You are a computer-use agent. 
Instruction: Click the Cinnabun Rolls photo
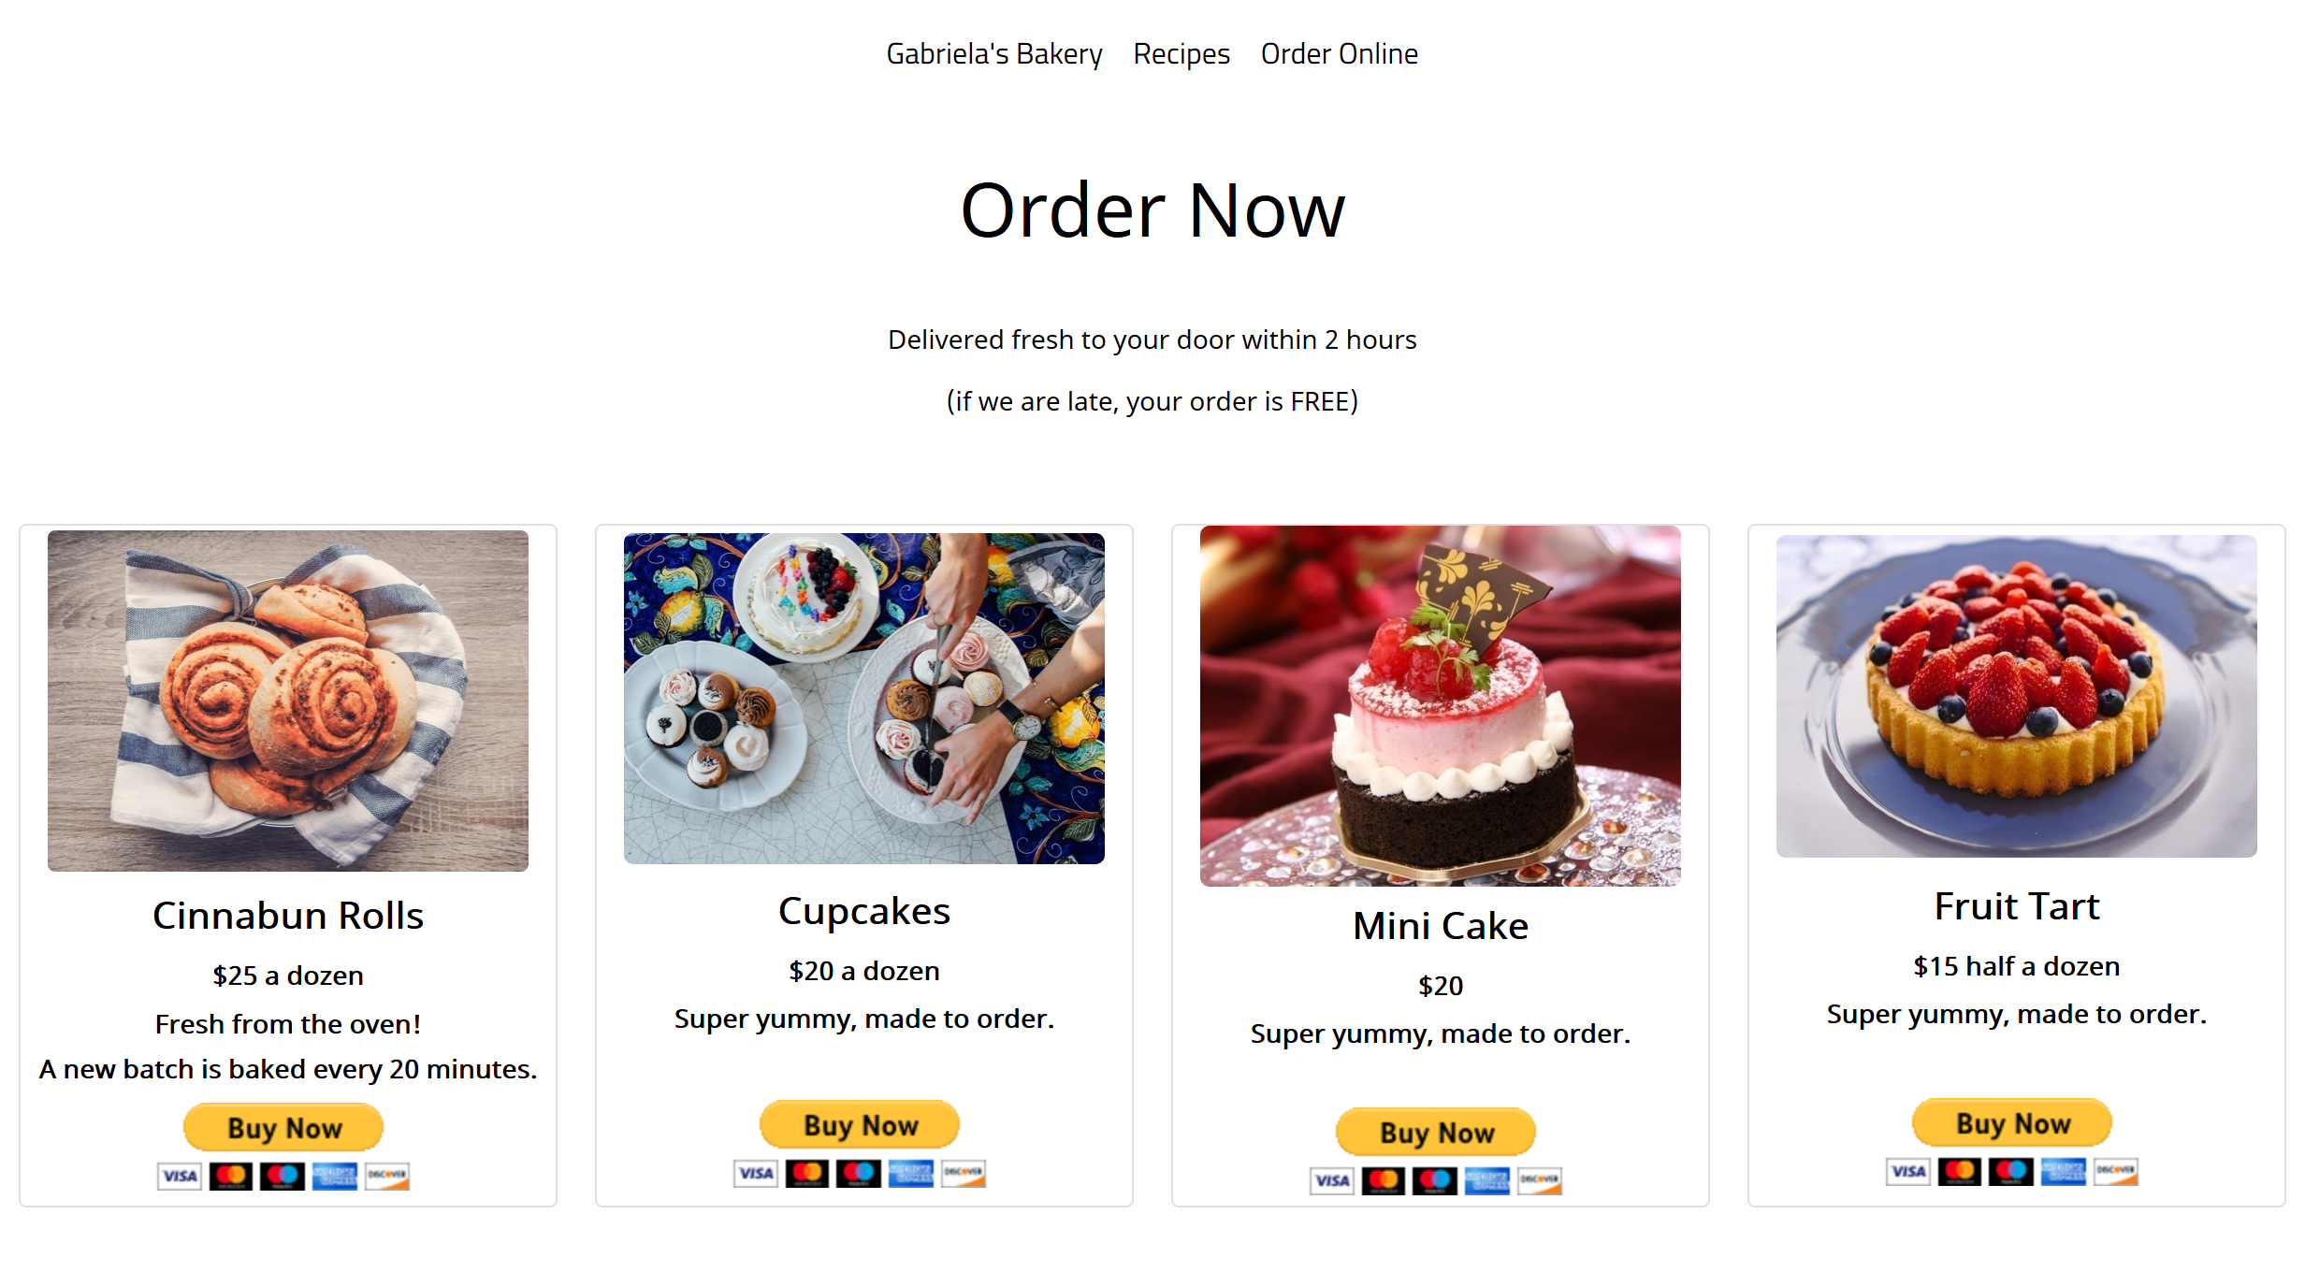(x=288, y=701)
